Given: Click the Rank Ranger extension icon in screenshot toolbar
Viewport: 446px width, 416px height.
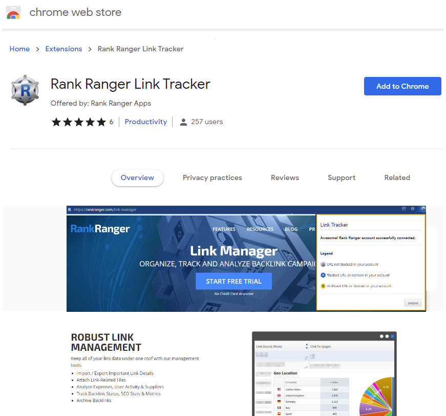Looking at the screenshot, I should (423, 209).
